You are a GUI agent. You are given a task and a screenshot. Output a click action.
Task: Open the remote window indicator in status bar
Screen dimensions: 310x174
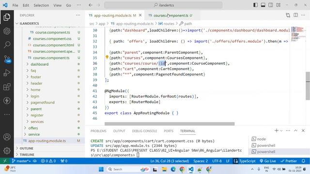(x=5, y=161)
